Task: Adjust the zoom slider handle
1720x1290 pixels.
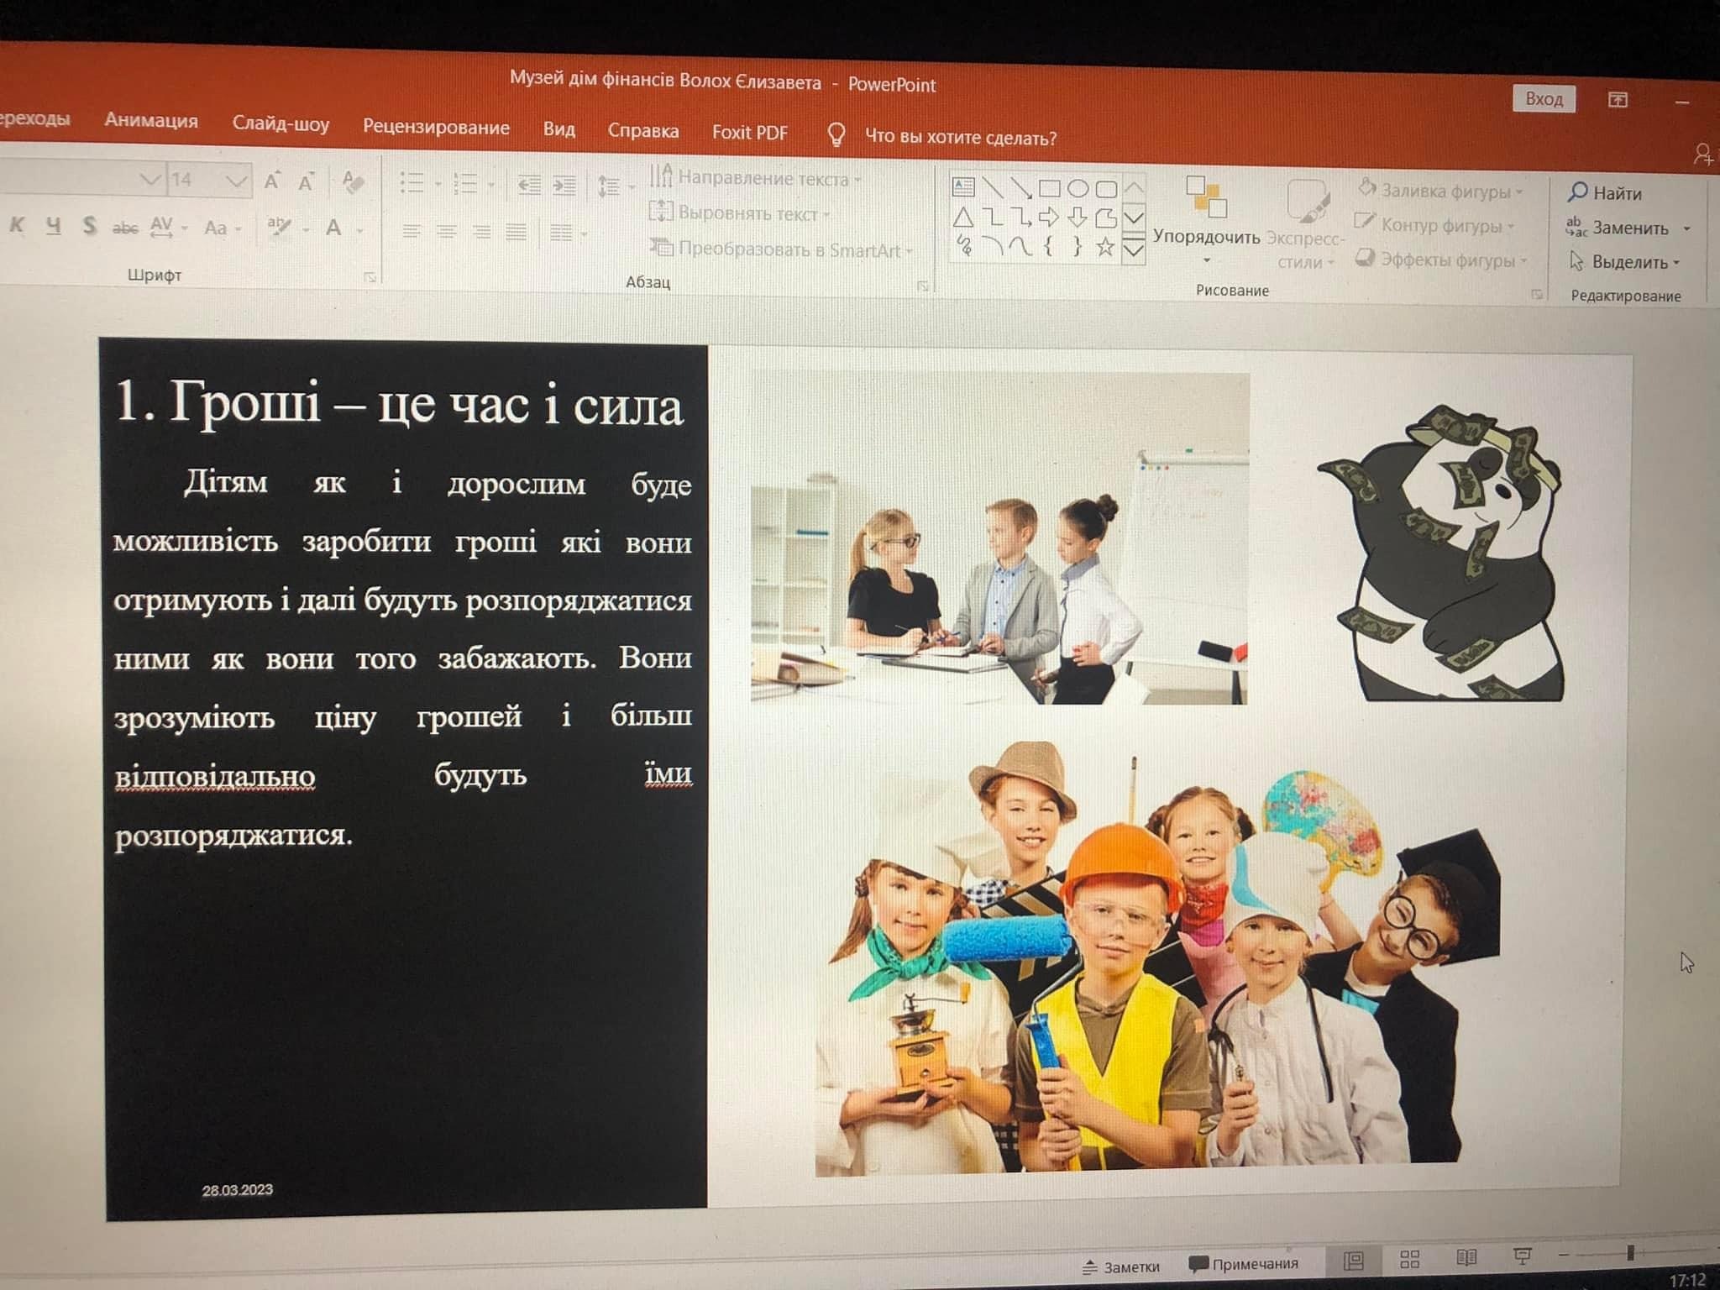Action: (x=1630, y=1253)
